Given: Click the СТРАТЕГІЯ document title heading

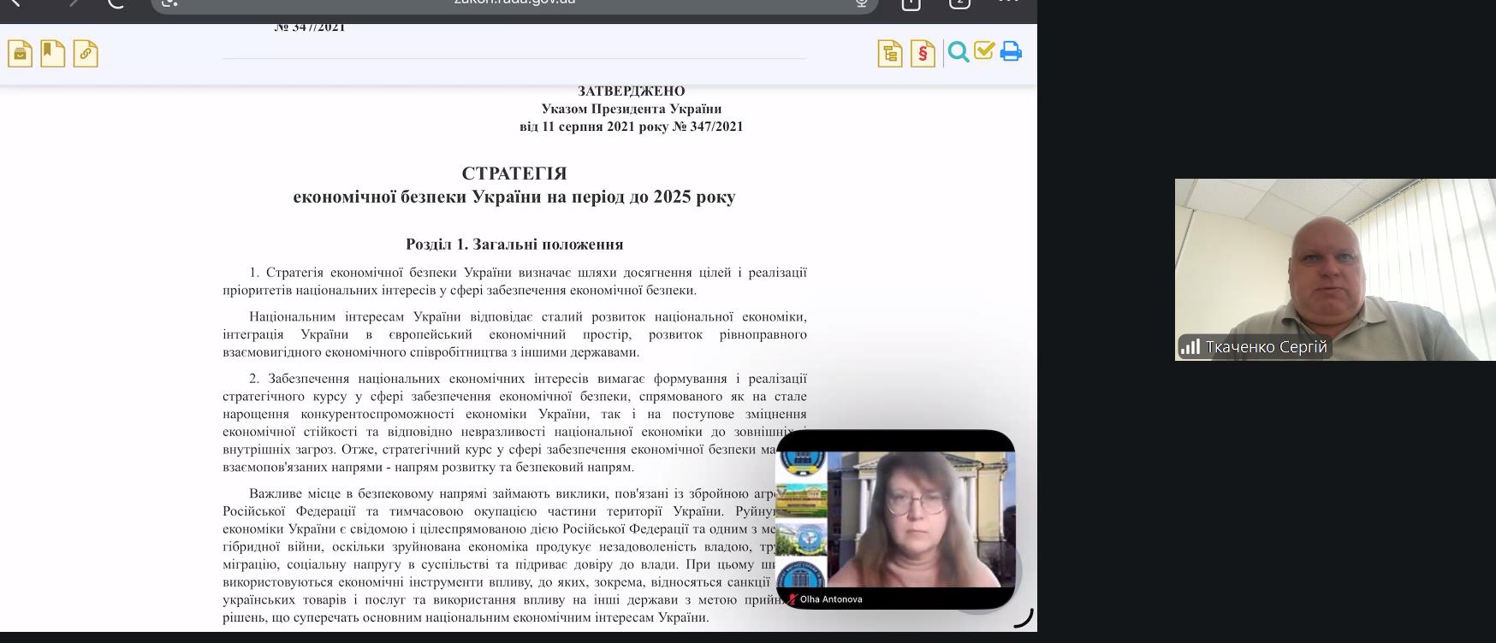Looking at the screenshot, I should pyautogui.click(x=514, y=174).
